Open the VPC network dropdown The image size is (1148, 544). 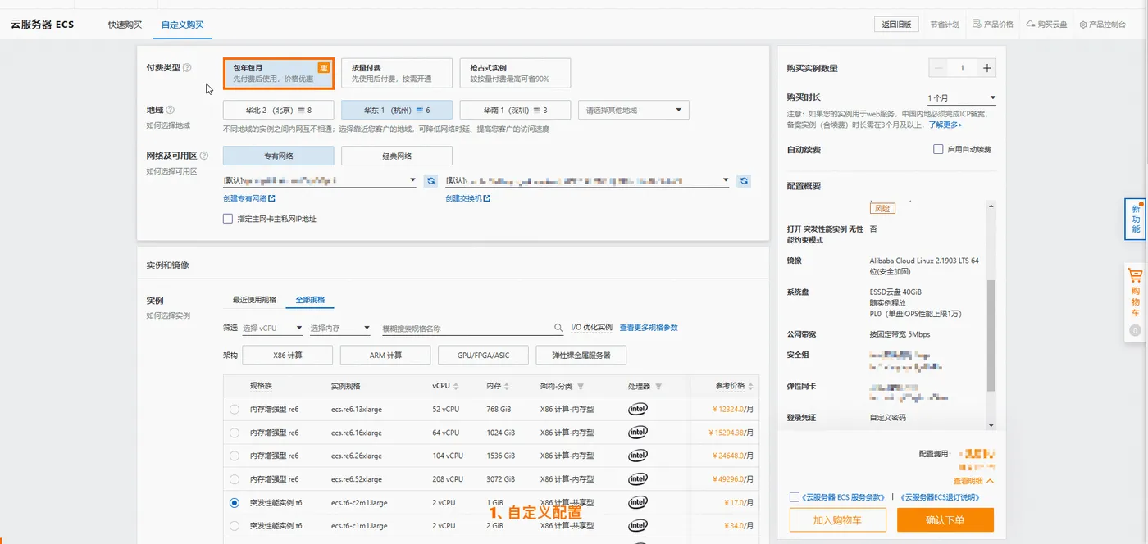click(320, 180)
